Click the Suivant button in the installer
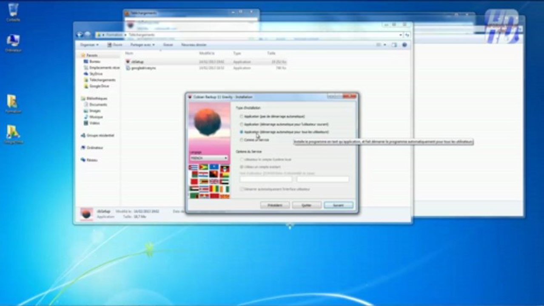Viewport: 544px width, 306px height. (x=339, y=205)
